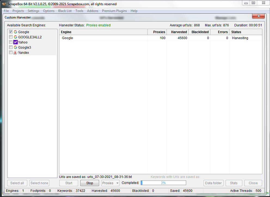Screen dimensions: 270x197
Task: Click the Active Threads 500 status entry
Action: point(246,191)
